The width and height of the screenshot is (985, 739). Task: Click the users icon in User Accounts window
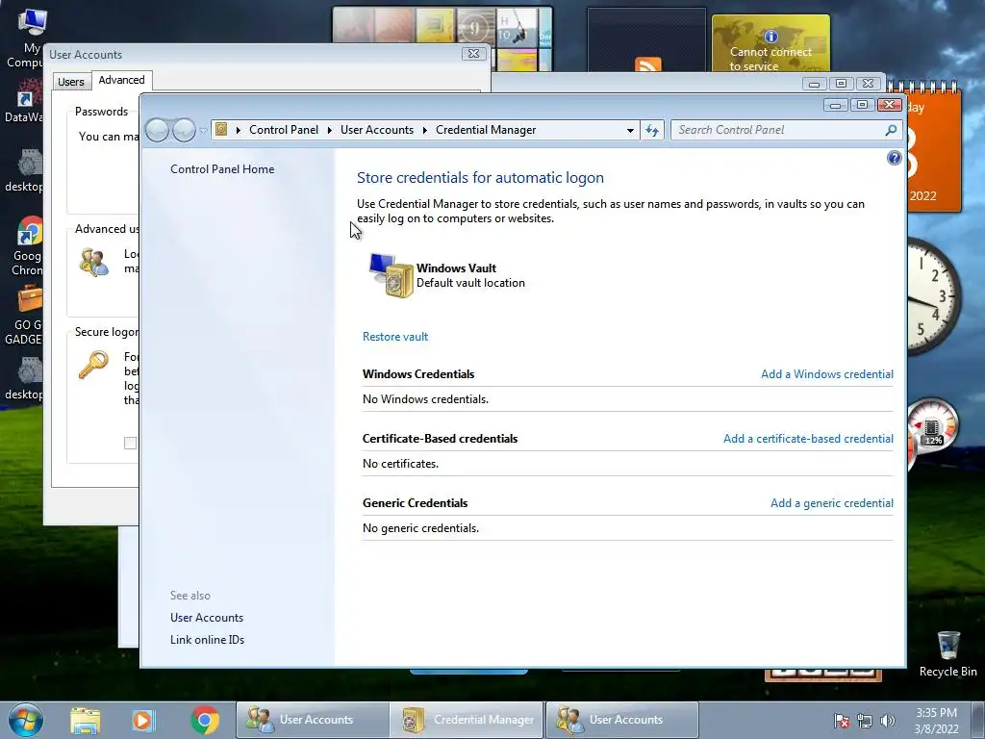(93, 262)
